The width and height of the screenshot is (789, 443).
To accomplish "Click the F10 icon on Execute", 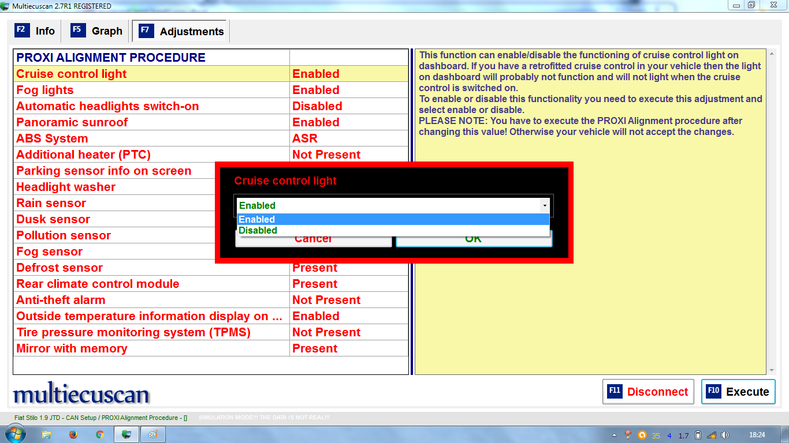I will click(713, 391).
